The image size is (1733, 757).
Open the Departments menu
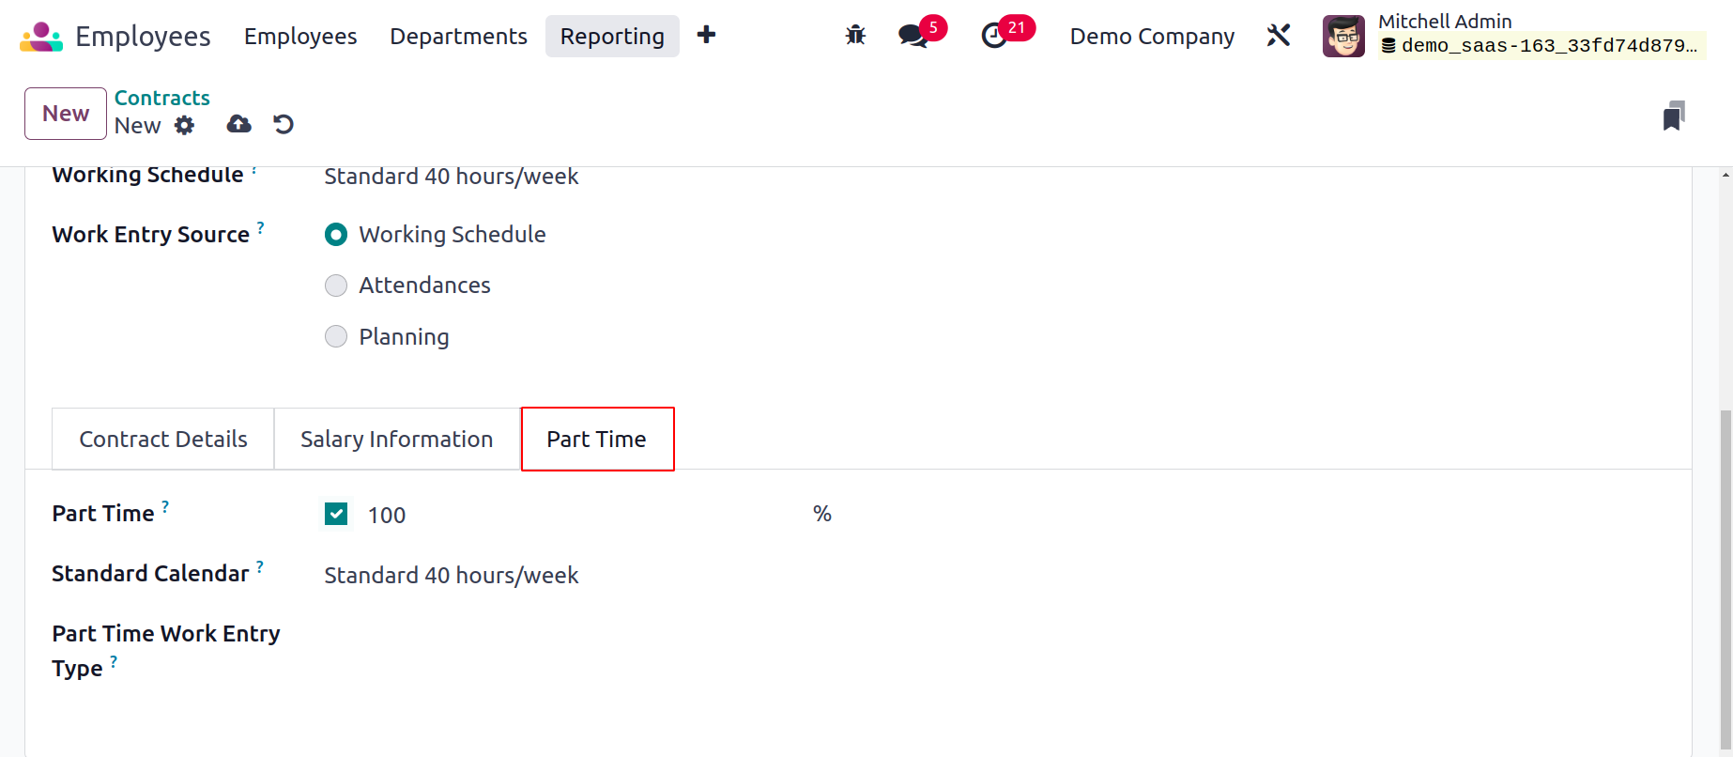tap(459, 36)
